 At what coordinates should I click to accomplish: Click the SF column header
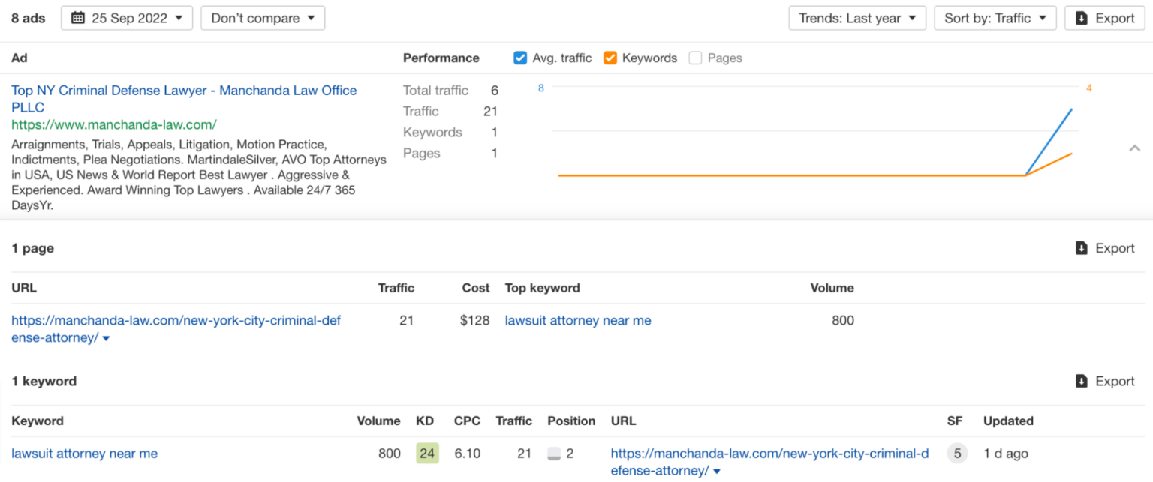click(x=954, y=421)
